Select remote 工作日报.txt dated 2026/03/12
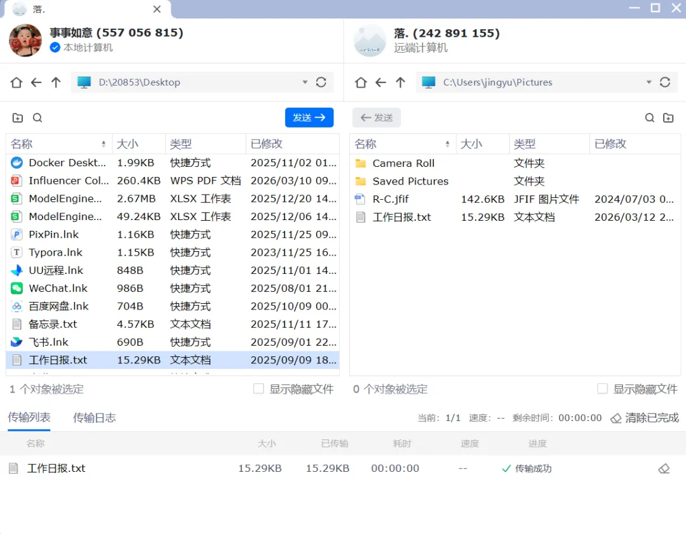The width and height of the screenshot is (686, 534). (x=515, y=217)
